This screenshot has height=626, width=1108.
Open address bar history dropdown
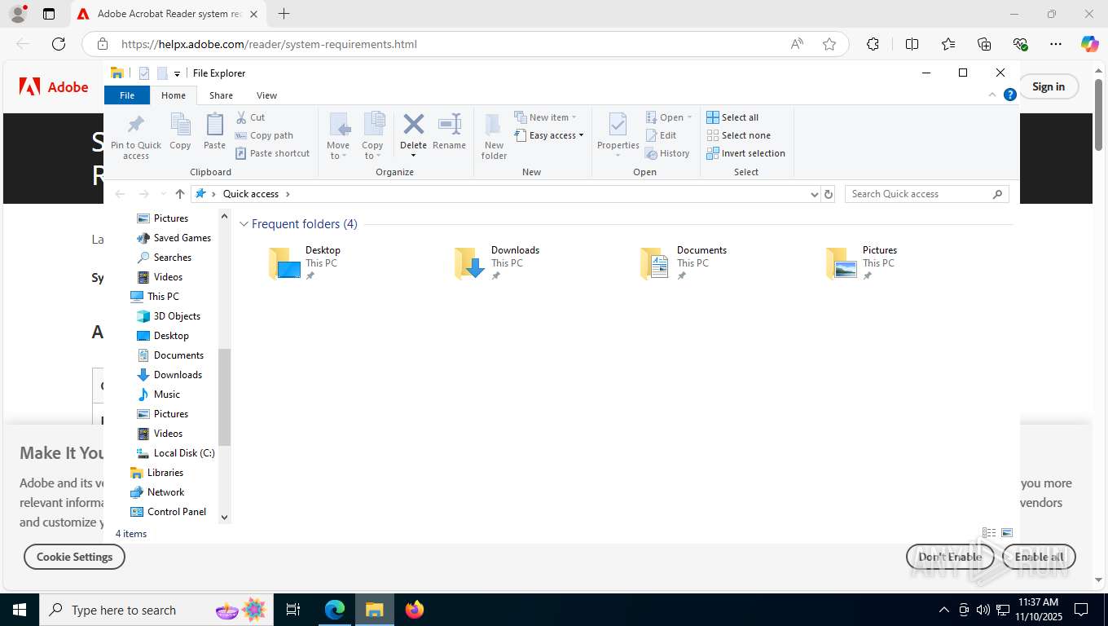click(x=814, y=194)
